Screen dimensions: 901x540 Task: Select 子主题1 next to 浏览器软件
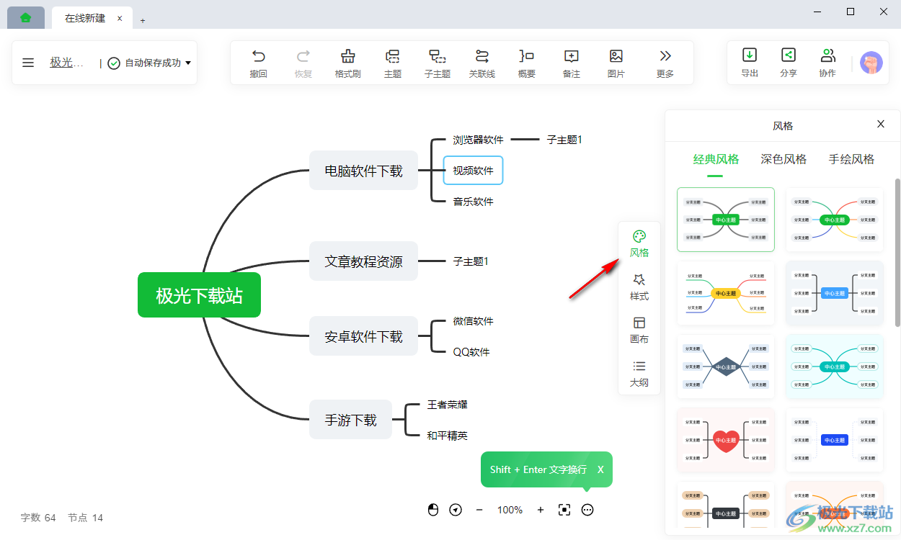(x=564, y=140)
